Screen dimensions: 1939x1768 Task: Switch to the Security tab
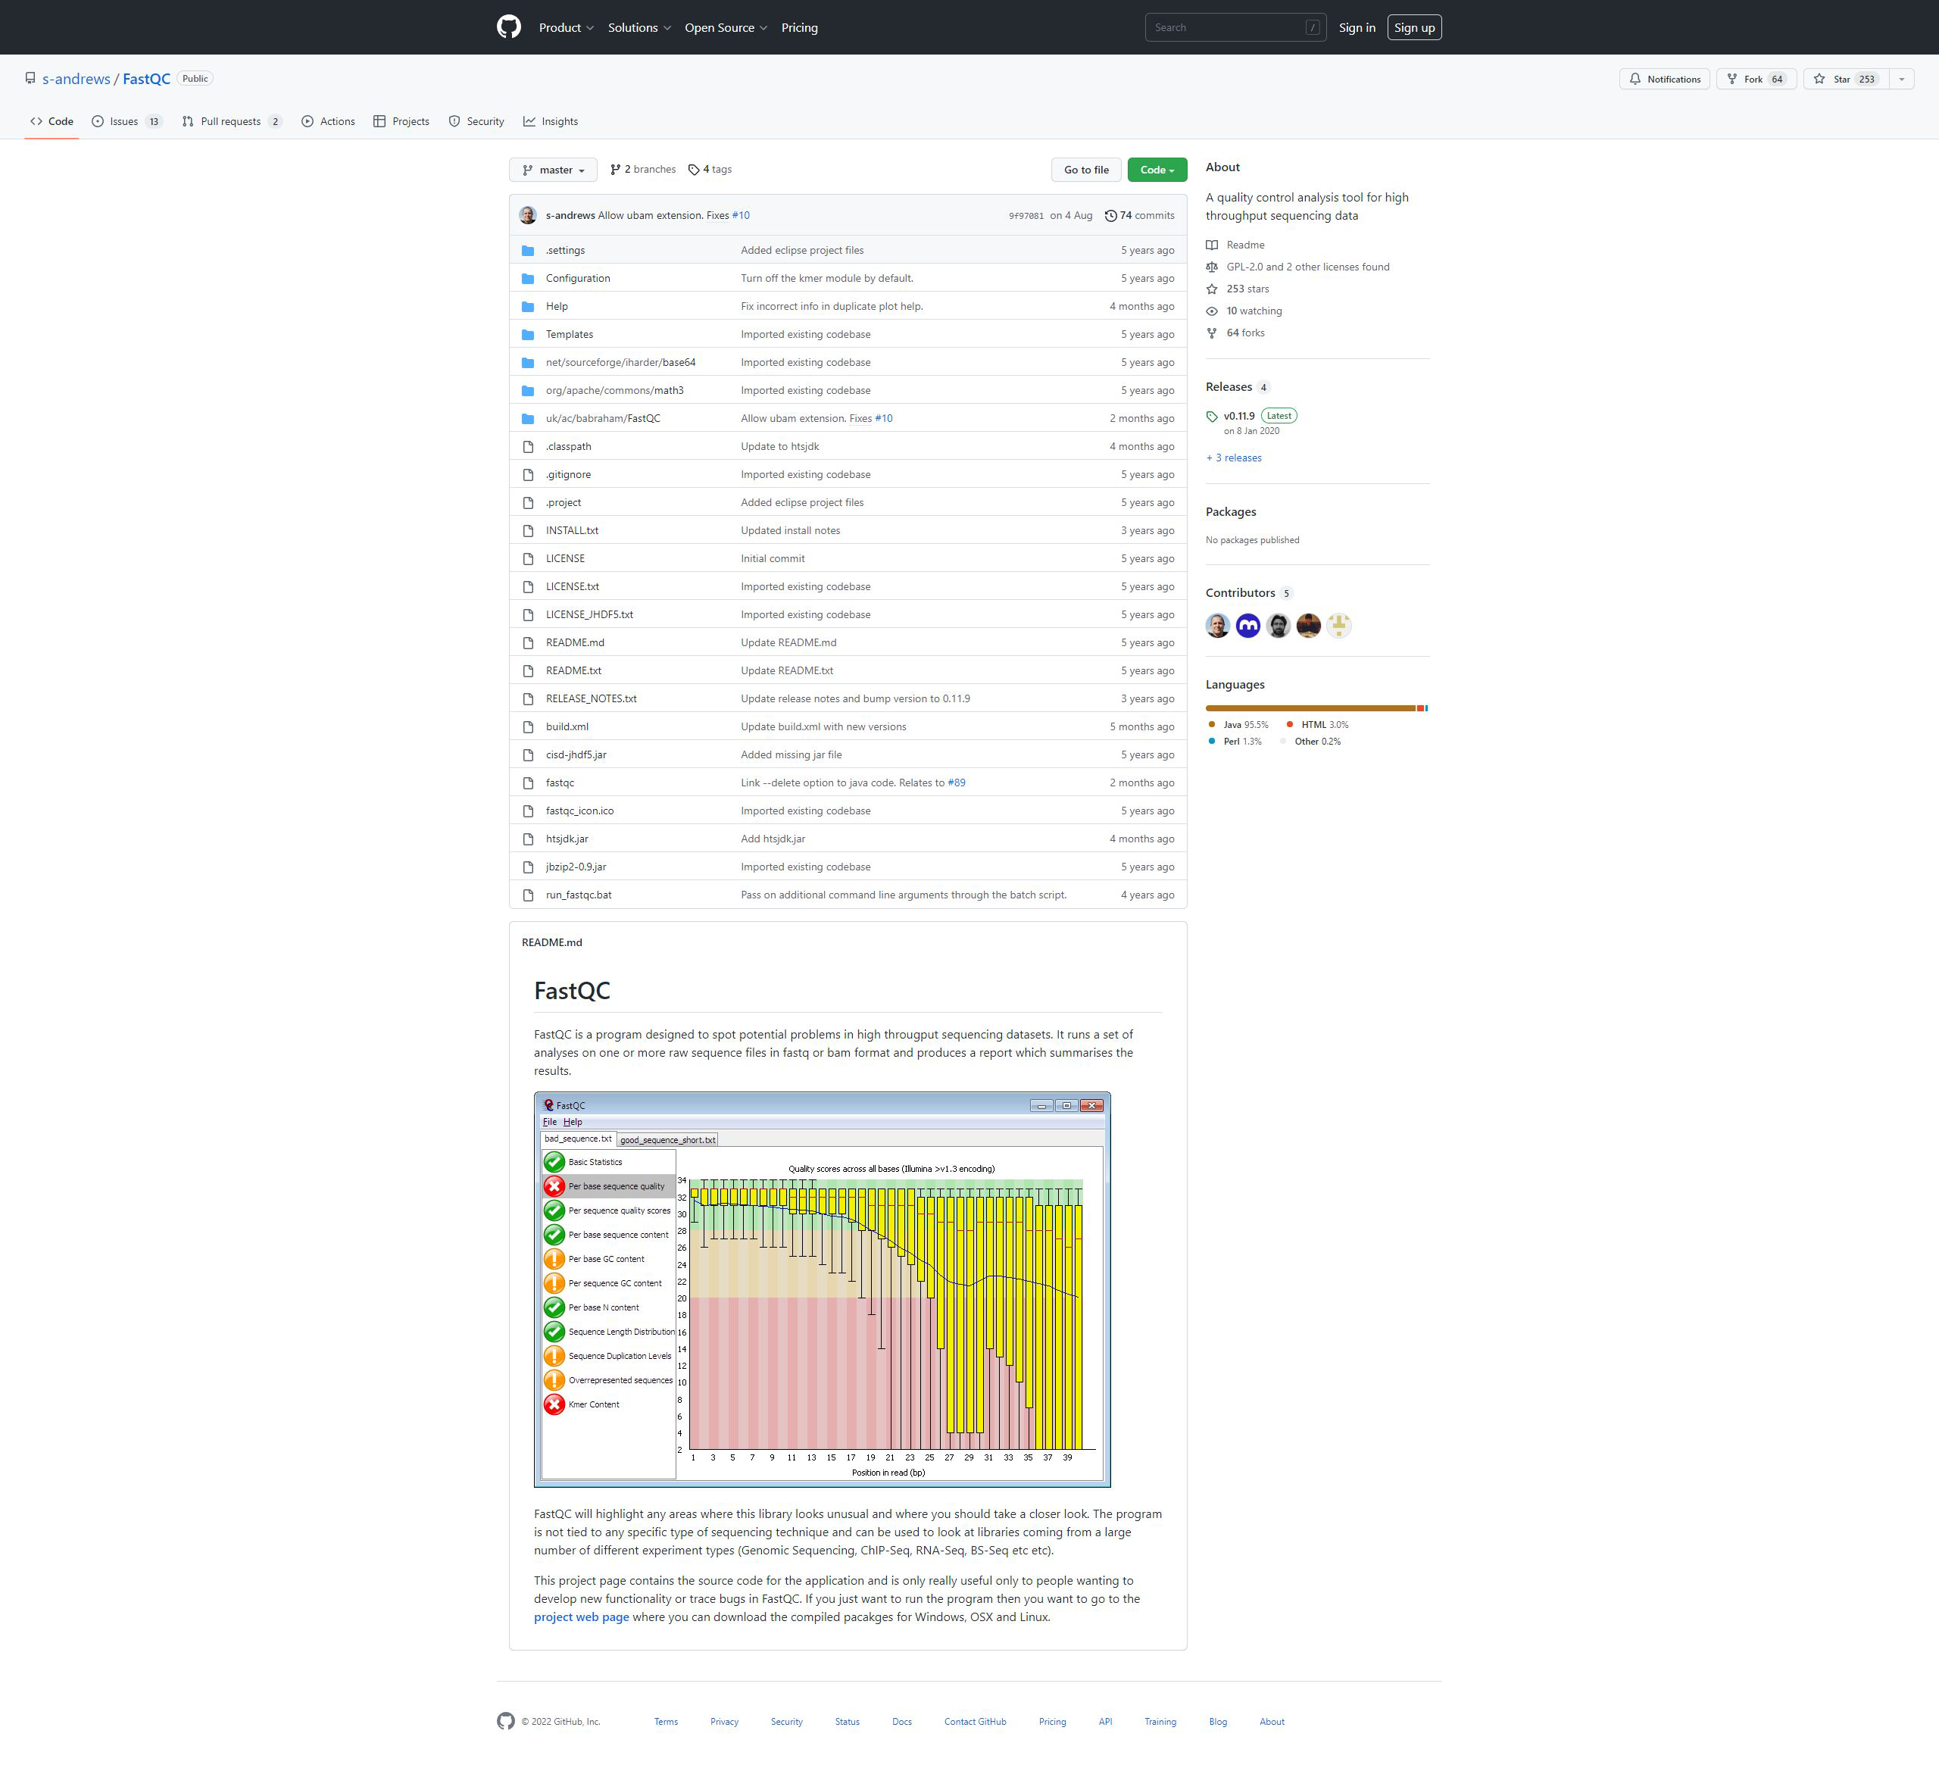[x=476, y=121]
